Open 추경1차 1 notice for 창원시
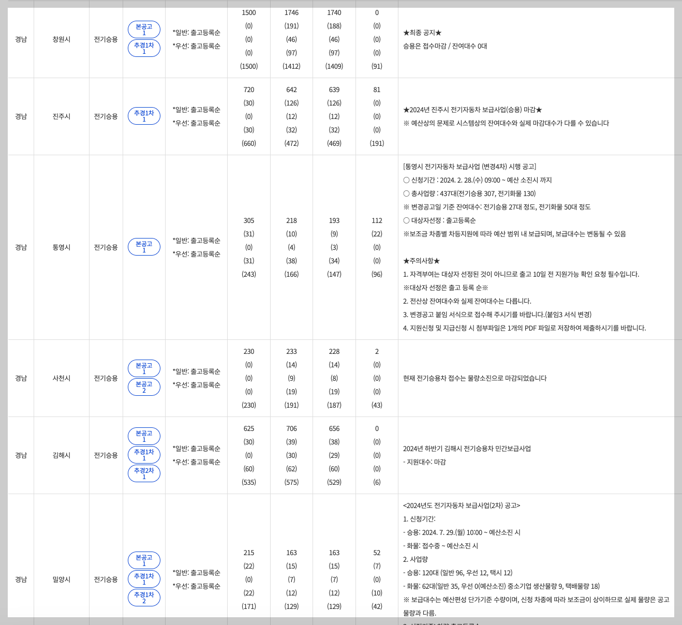The image size is (682, 625). click(x=144, y=48)
